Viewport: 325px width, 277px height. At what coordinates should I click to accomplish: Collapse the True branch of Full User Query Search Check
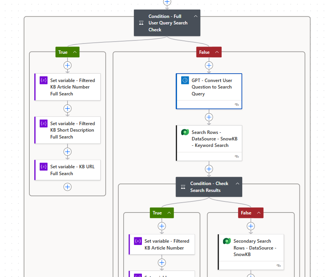(x=75, y=52)
